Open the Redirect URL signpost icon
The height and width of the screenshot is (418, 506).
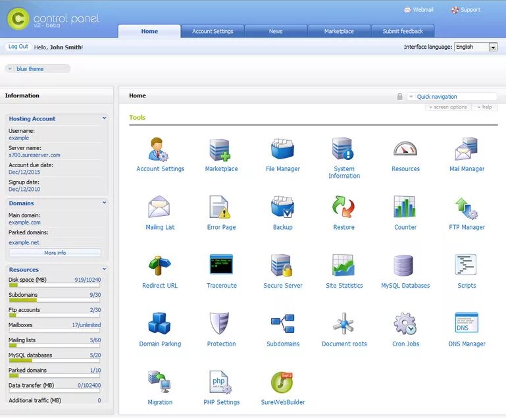pos(159,265)
